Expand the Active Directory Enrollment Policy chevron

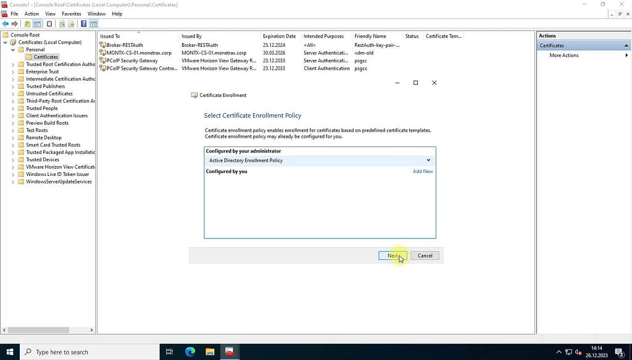click(428, 161)
